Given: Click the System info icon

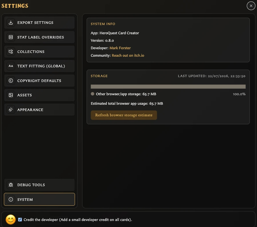Looking at the screenshot, I should coord(11,199).
